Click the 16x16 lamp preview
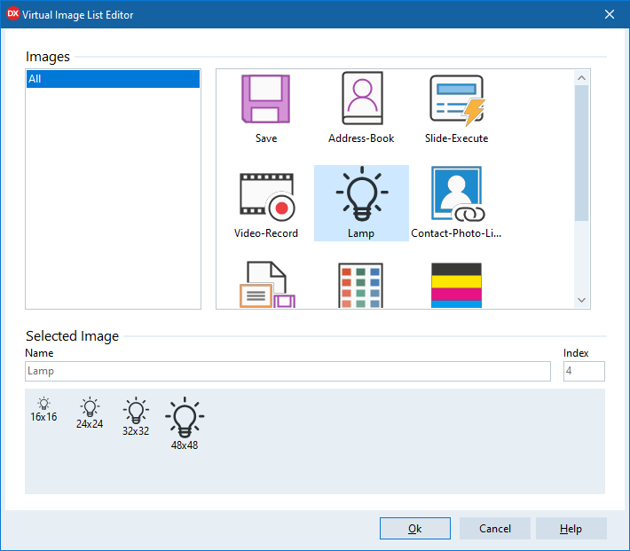The width and height of the screenshot is (630, 551). pyautogui.click(x=43, y=404)
